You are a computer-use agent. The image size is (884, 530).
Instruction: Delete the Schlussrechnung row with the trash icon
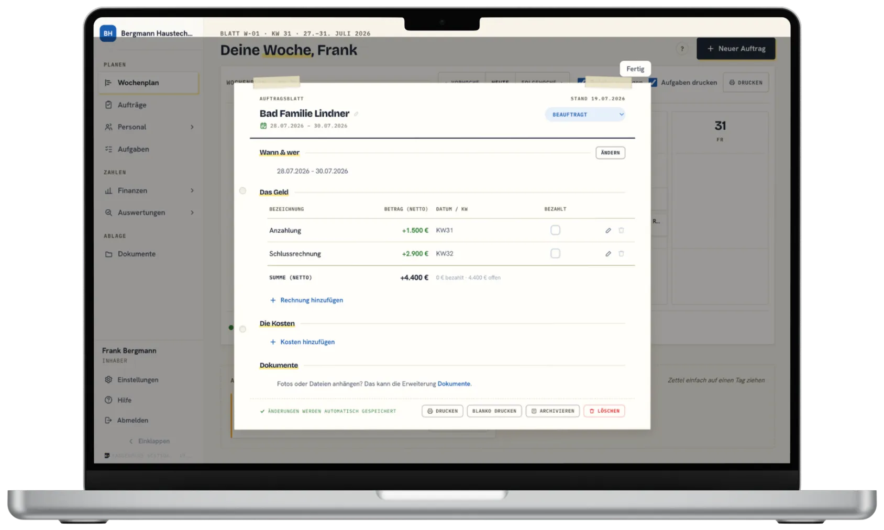(x=621, y=254)
